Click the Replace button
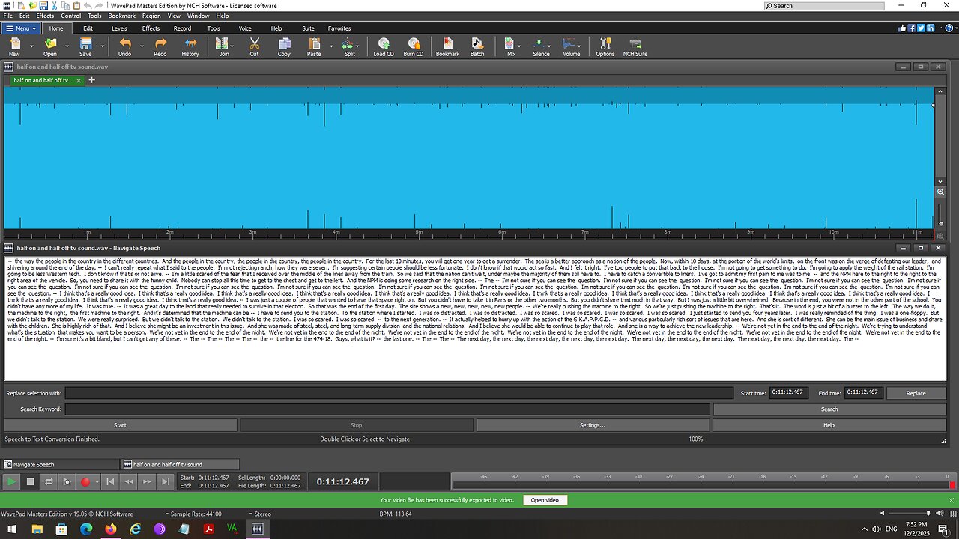Image resolution: width=959 pixels, height=539 pixels. pos(916,393)
